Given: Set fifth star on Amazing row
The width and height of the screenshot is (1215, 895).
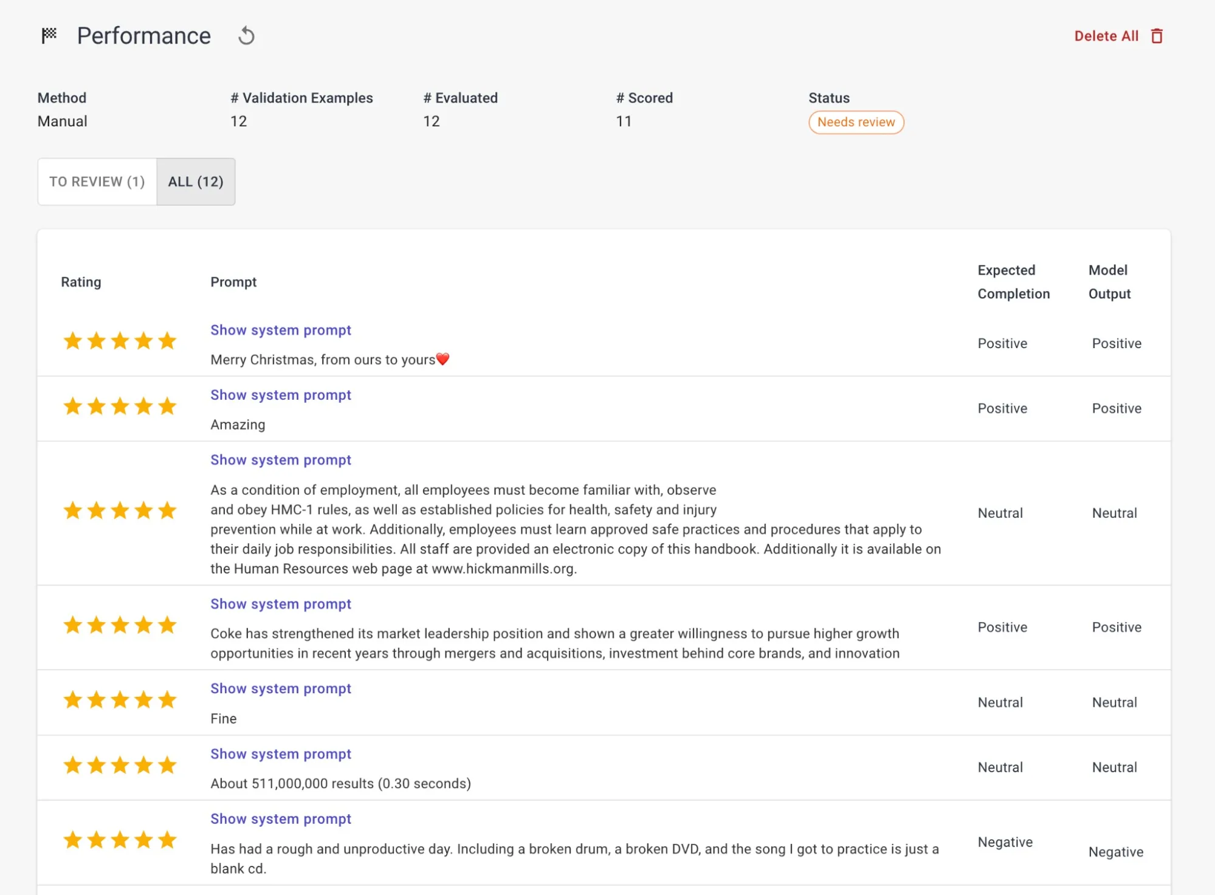Looking at the screenshot, I should click(167, 406).
